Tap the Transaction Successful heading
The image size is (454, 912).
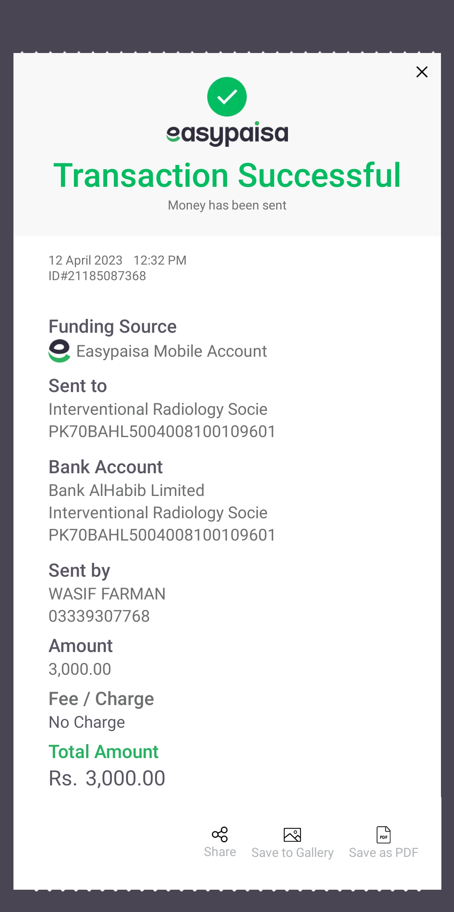click(x=227, y=175)
